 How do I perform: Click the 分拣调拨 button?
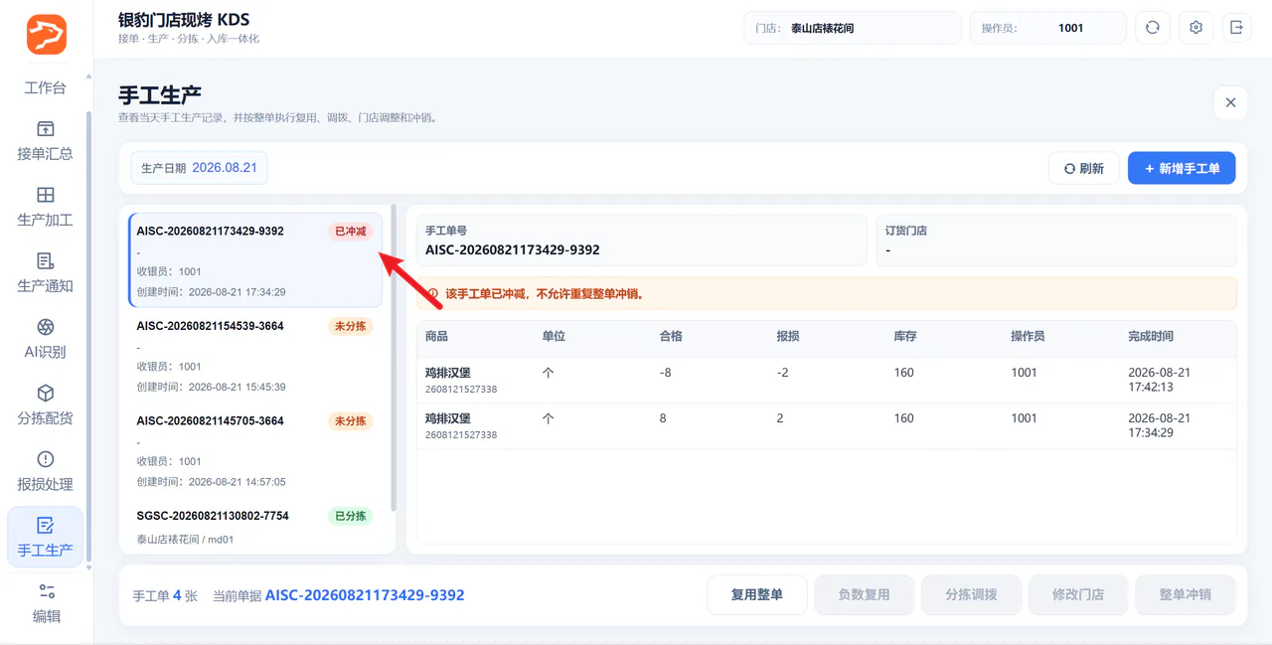point(971,595)
